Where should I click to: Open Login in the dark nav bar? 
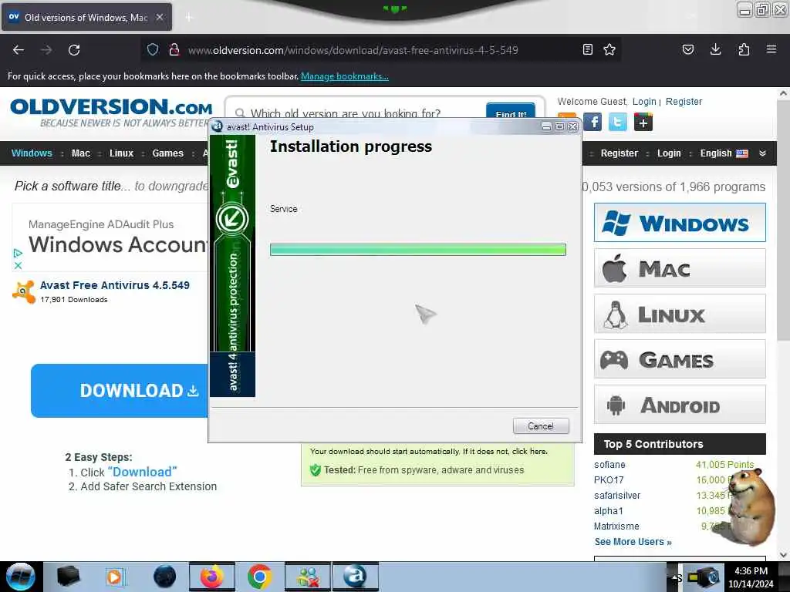click(x=669, y=153)
